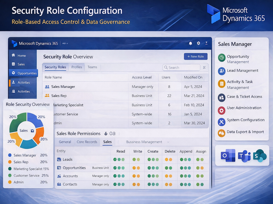This screenshot has width=273, height=204.
Task: Click the Lead Management people icon
Action: click(222, 71)
